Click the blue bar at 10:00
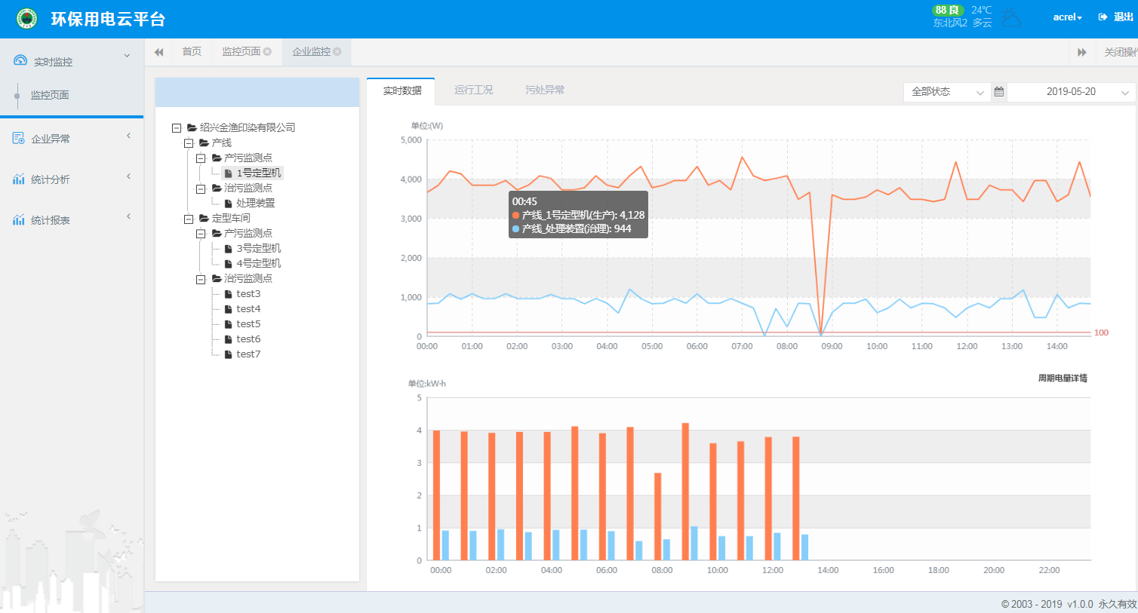1138x613 pixels. point(721,548)
